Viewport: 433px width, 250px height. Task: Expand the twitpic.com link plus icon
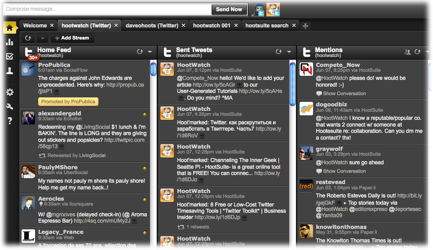[62, 146]
